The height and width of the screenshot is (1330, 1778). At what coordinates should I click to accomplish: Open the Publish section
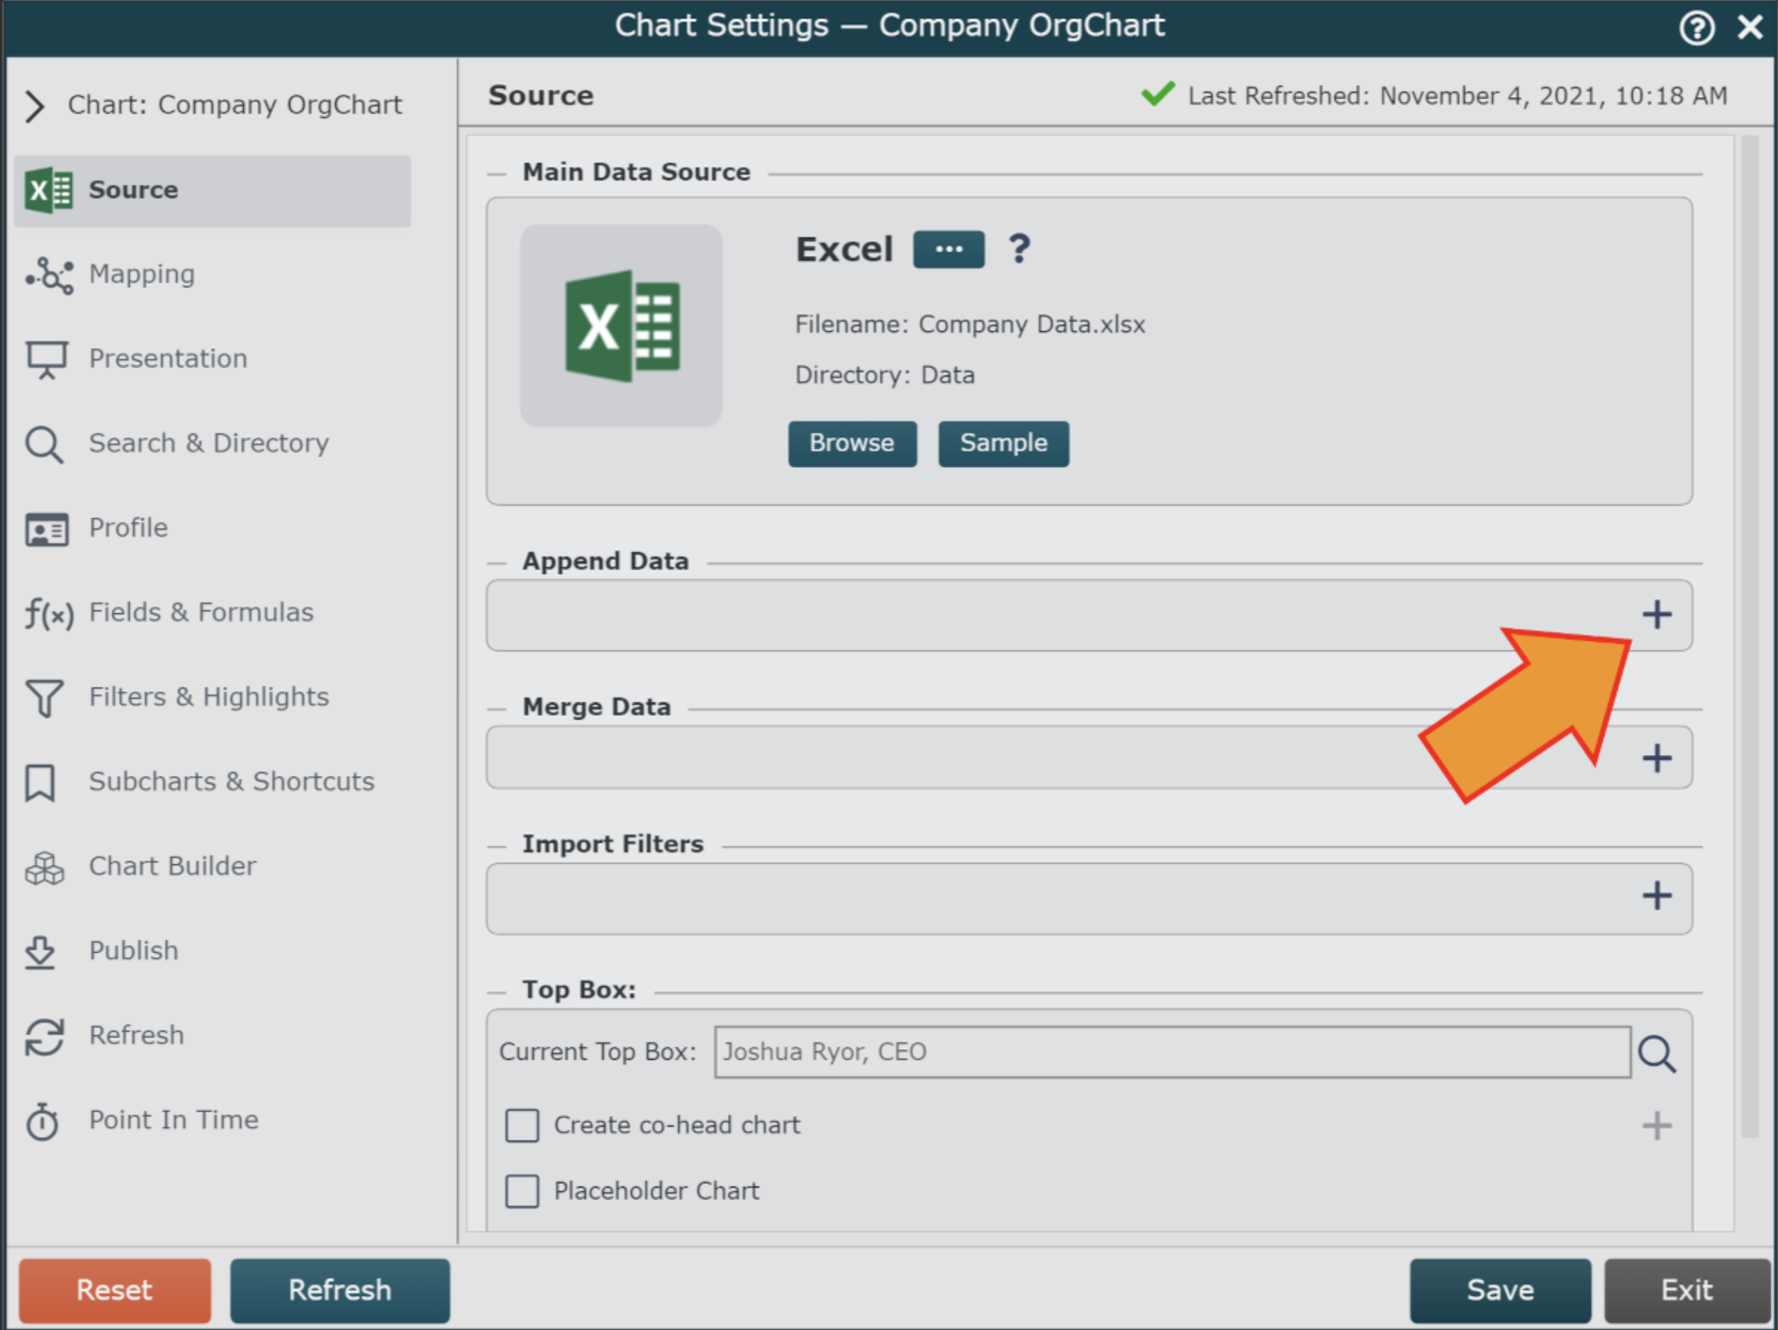tap(133, 951)
